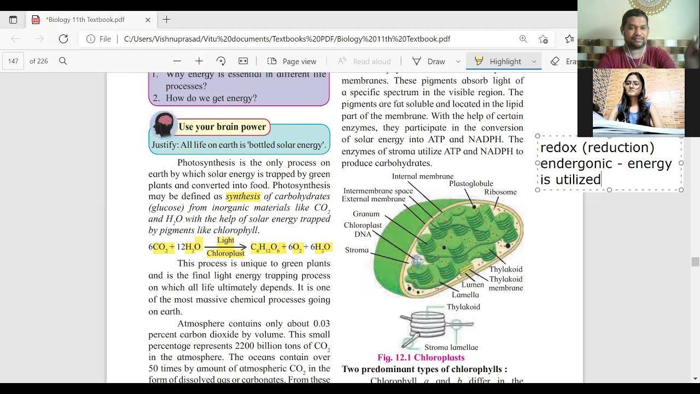Click the highlighted word 'synthesis'
The width and height of the screenshot is (700, 394).
tap(243, 196)
